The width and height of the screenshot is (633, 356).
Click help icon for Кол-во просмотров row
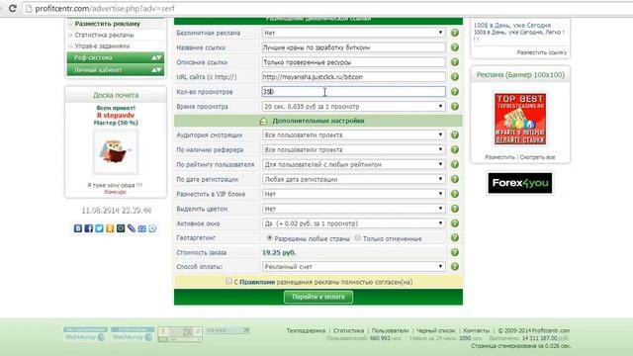pyautogui.click(x=455, y=92)
